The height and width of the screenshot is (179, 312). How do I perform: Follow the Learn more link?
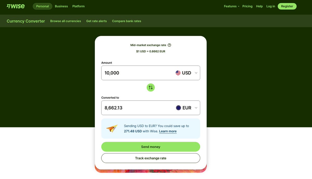click(168, 131)
